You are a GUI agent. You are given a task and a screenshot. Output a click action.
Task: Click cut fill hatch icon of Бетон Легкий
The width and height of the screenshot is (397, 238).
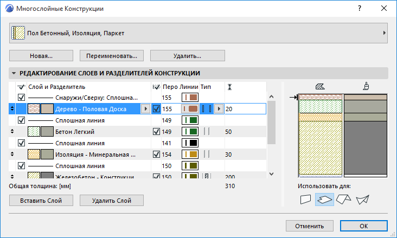tap(34, 132)
